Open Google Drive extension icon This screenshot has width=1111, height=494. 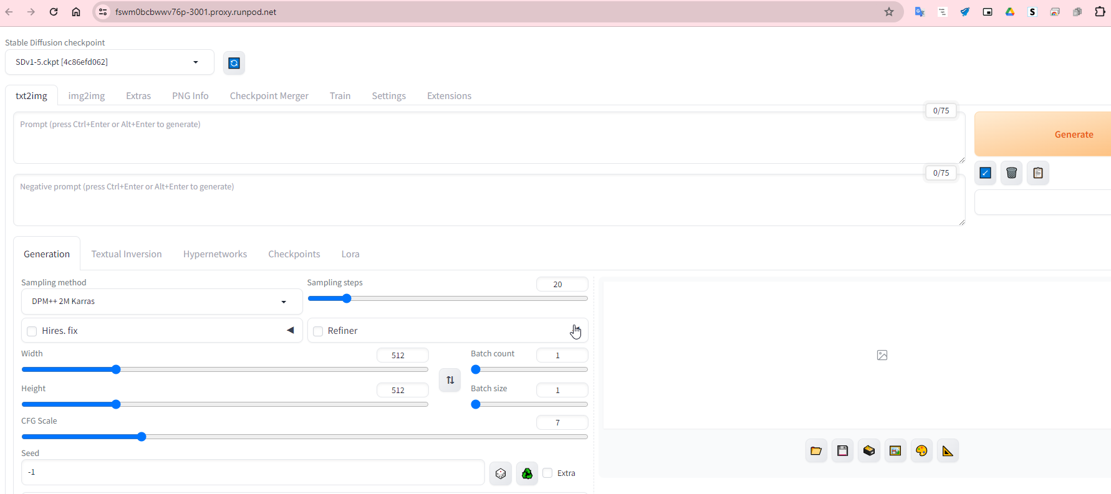tap(1010, 12)
